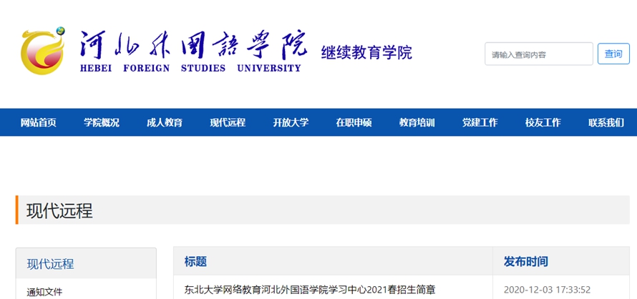This screenshot has height=299, width=637.
Task: Click the HEBEI FOREIGN STUDIES UNIVERSITY English subtitle
Action: [190, 68]
